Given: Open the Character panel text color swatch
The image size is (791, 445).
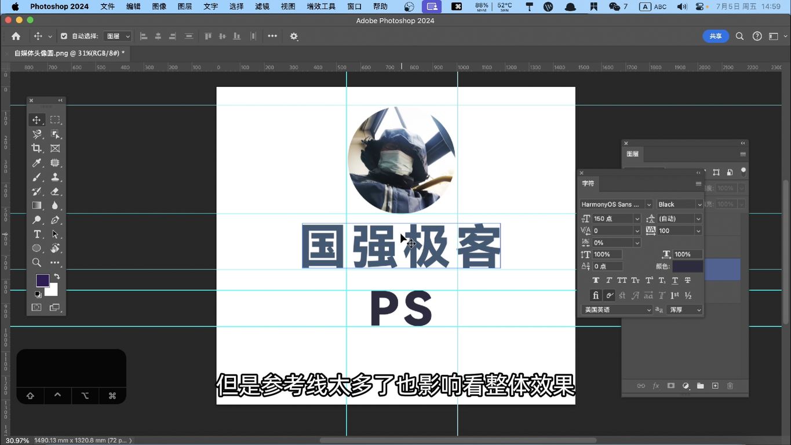Looking at the screenshot, I should click(688, 267).
